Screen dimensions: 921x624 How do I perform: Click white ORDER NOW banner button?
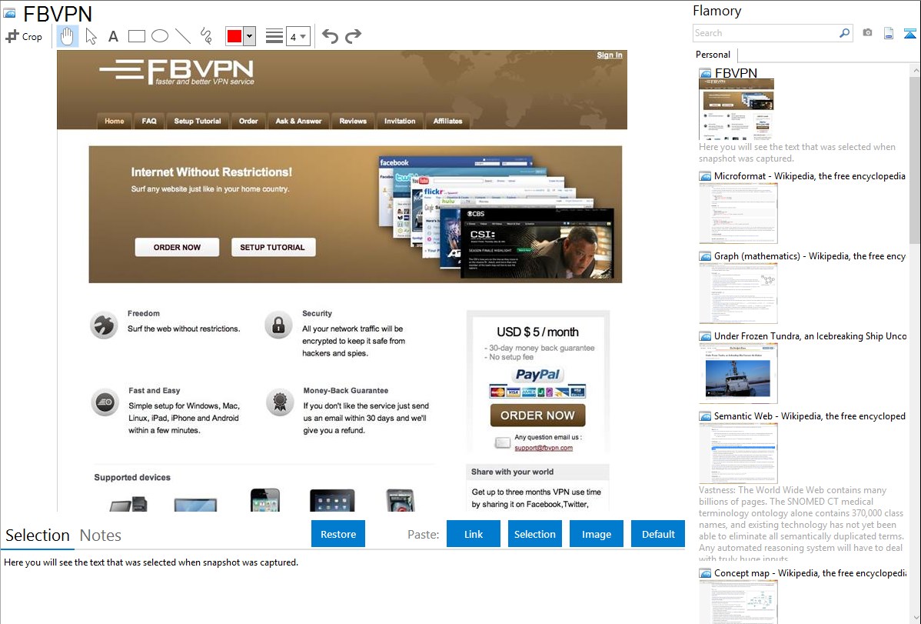(177, 248)
